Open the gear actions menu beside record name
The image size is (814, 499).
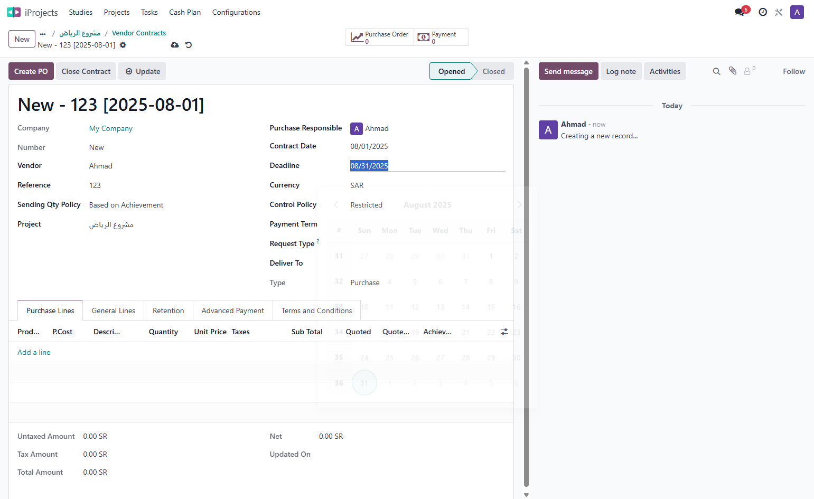[x=123, y=45]
